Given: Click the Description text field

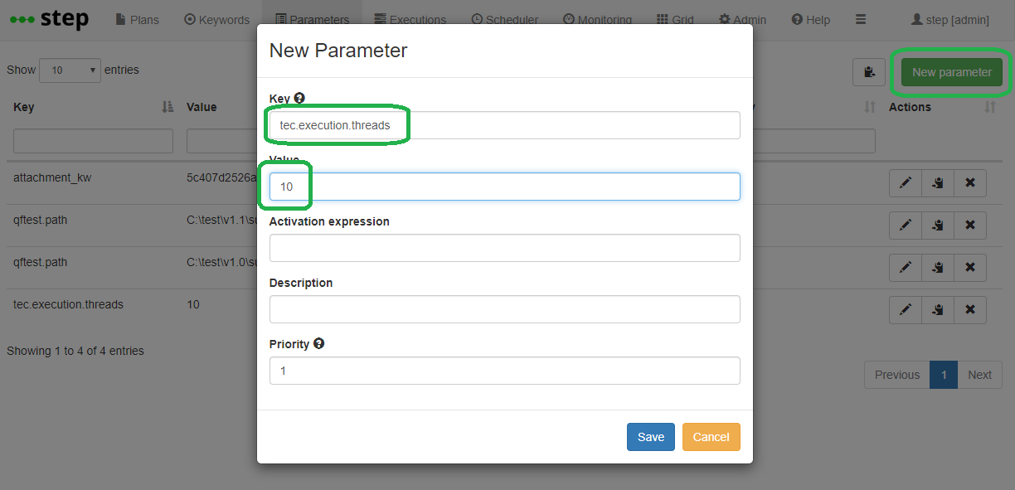Looking at the screenshot, I should click(x=505, y=309).
